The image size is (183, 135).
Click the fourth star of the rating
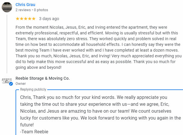tap(30, 19)
